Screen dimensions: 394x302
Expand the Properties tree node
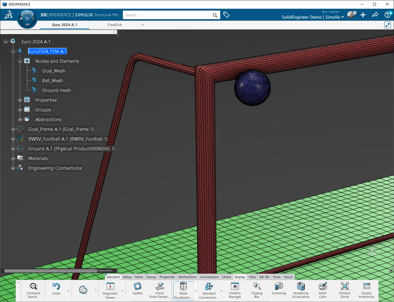[20, 100]
